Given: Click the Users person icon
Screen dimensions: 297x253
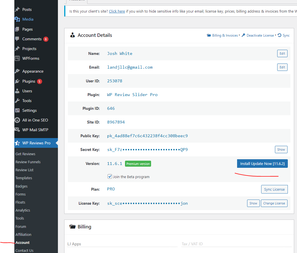Looking at the screenshot, I should 17,91.
